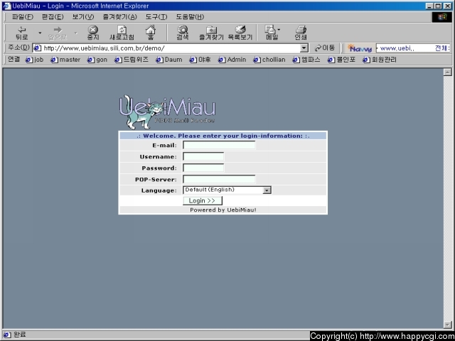Click the 이동 go button
The image size is (455, 341).
(x=325, y=48)
